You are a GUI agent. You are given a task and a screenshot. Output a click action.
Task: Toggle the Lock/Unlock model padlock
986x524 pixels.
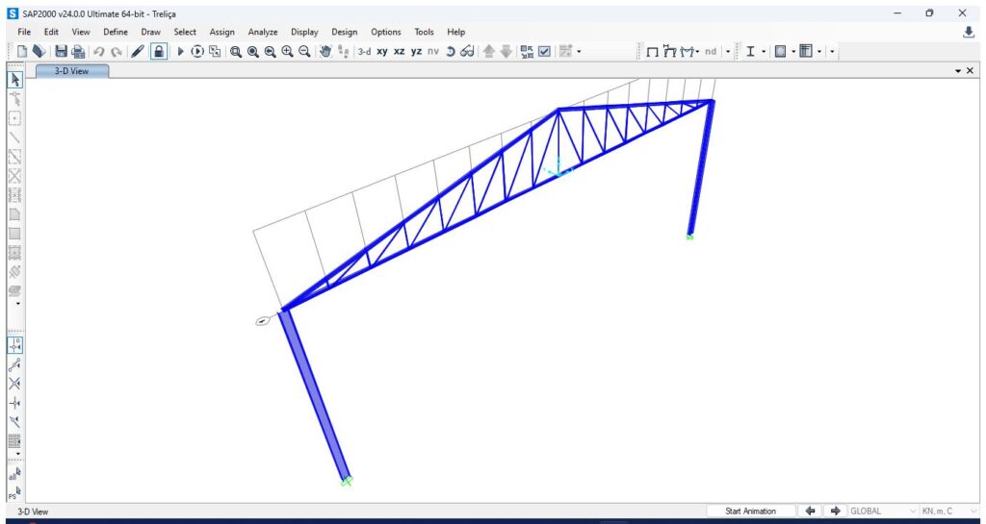tap(158, 52)
